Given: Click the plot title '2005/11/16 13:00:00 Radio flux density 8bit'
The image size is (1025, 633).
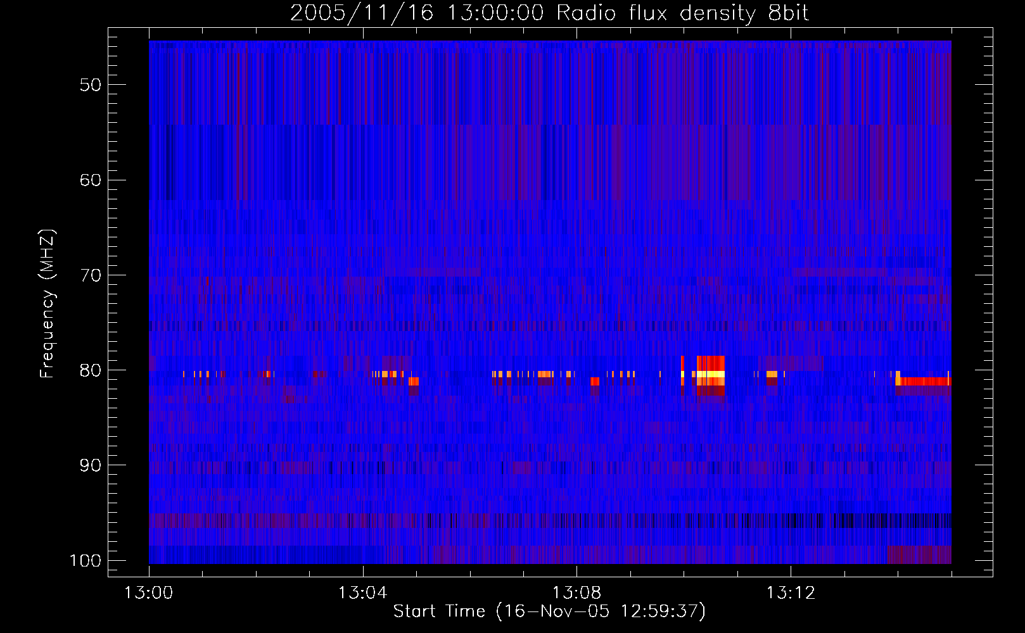Looking at the screenshot, I should pyautogui.click(x=549, y=13).
